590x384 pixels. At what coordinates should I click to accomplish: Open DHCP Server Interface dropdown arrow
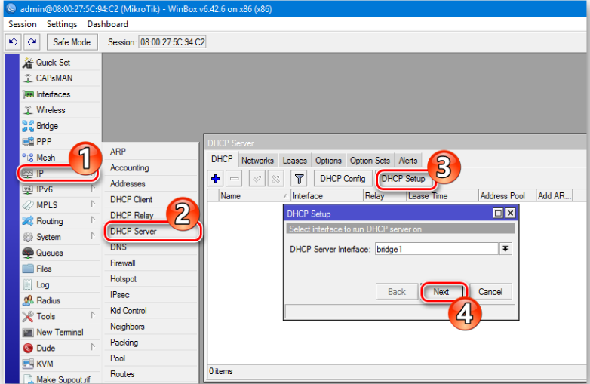[x=505, y=249]
